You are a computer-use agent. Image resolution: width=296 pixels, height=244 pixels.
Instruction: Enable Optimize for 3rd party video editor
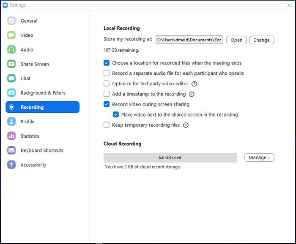(107, 84)
